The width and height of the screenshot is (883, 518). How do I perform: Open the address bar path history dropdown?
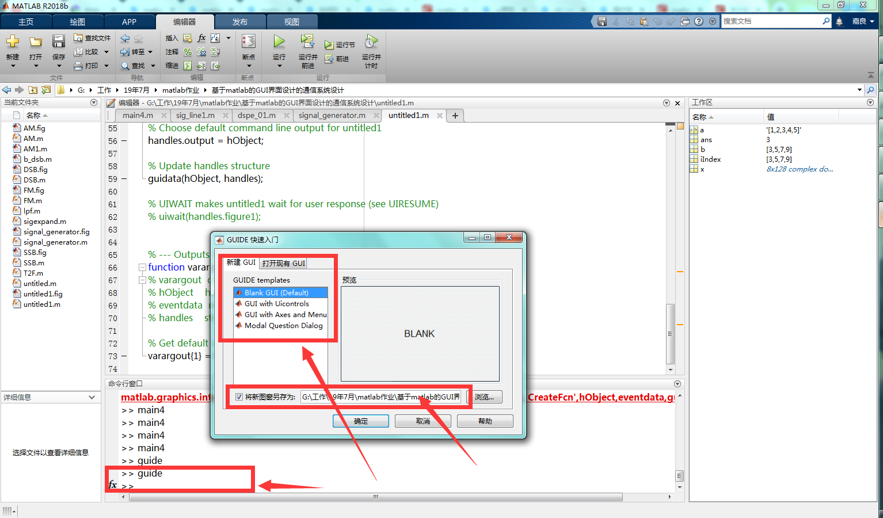(x=859, y=90)
